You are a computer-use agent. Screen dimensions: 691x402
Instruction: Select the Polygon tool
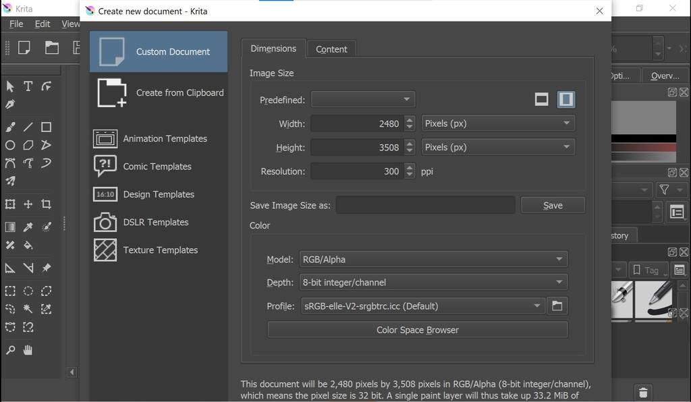[x=28, y=145]
